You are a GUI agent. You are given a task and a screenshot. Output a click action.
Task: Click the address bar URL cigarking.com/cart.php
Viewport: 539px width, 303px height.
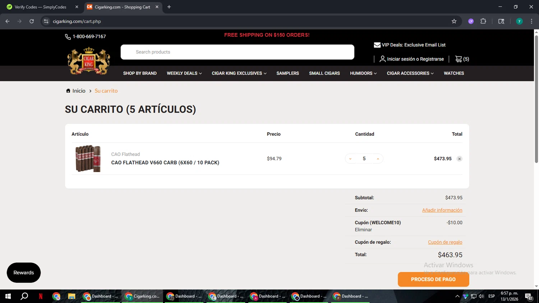click(x=77, y=21)
